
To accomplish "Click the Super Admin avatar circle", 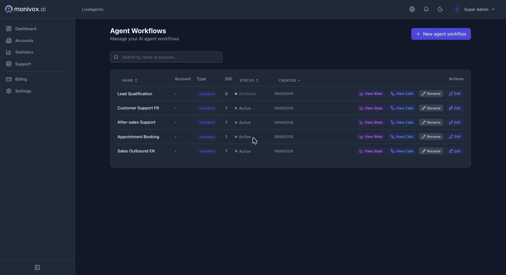I will tap(457, 9).
